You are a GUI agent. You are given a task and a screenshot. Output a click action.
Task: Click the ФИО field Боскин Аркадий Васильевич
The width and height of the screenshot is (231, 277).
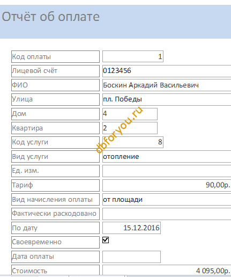[x=167, y=85]
